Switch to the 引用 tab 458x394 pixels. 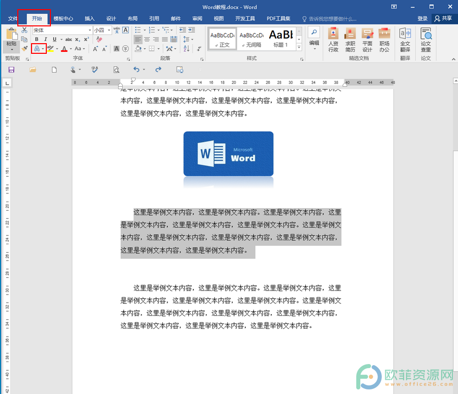coord(154,19)
